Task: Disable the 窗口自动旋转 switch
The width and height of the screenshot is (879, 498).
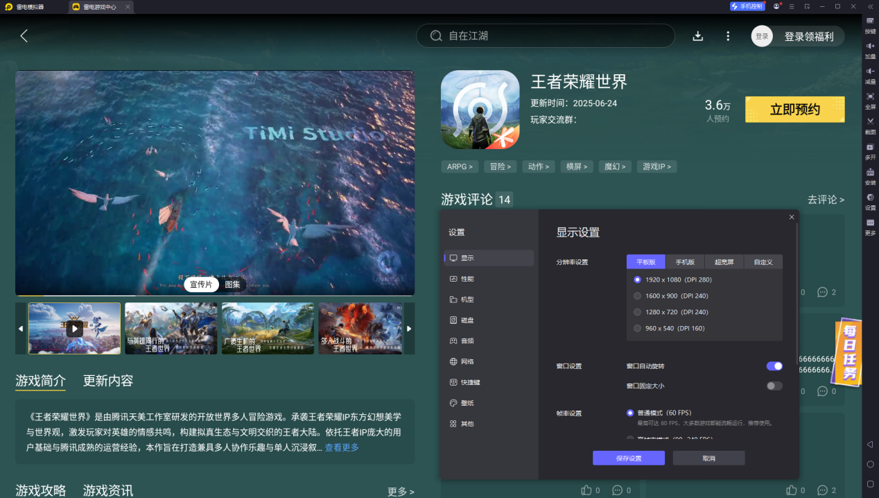Action: click(774, 366)
